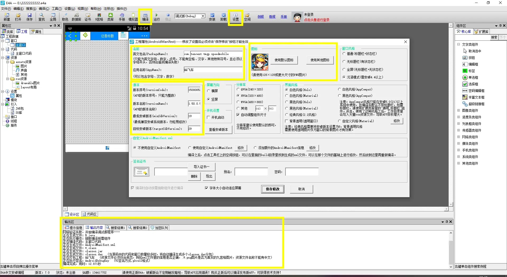
Task: Click the 应用名称 input field
Action: (x=213, y=70)
